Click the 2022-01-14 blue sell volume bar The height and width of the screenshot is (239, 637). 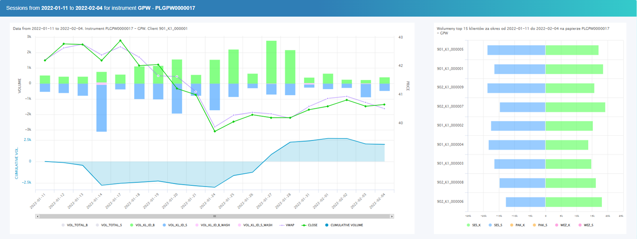tap(102, 108)
